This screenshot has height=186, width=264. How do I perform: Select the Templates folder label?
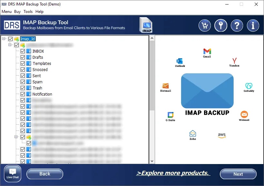coord(42,63)
